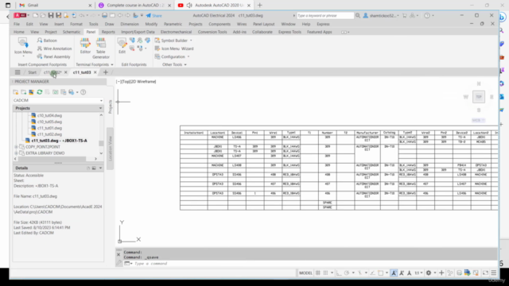Select the Edit footprint tool

tap(122, 46)
